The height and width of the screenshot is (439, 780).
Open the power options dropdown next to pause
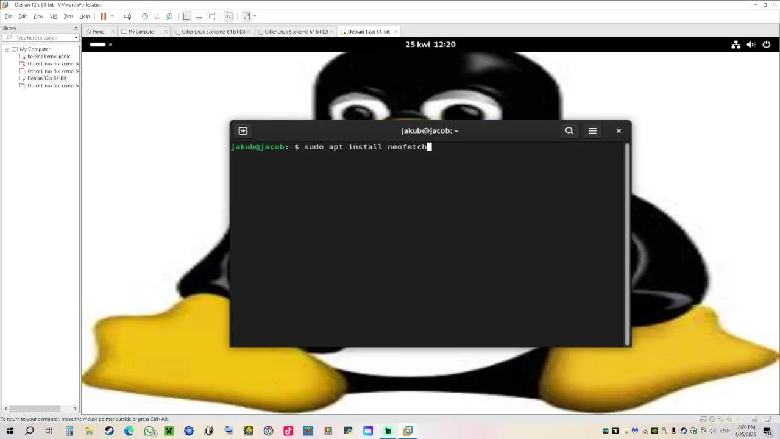point(112,16)
